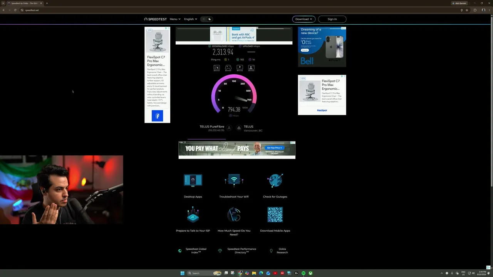The width and height of the screenshot is (493, 277).
Task: Open the Ookla Research link
Action: click(x=282, y=250)
